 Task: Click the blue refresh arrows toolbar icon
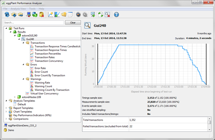[7, 14]
